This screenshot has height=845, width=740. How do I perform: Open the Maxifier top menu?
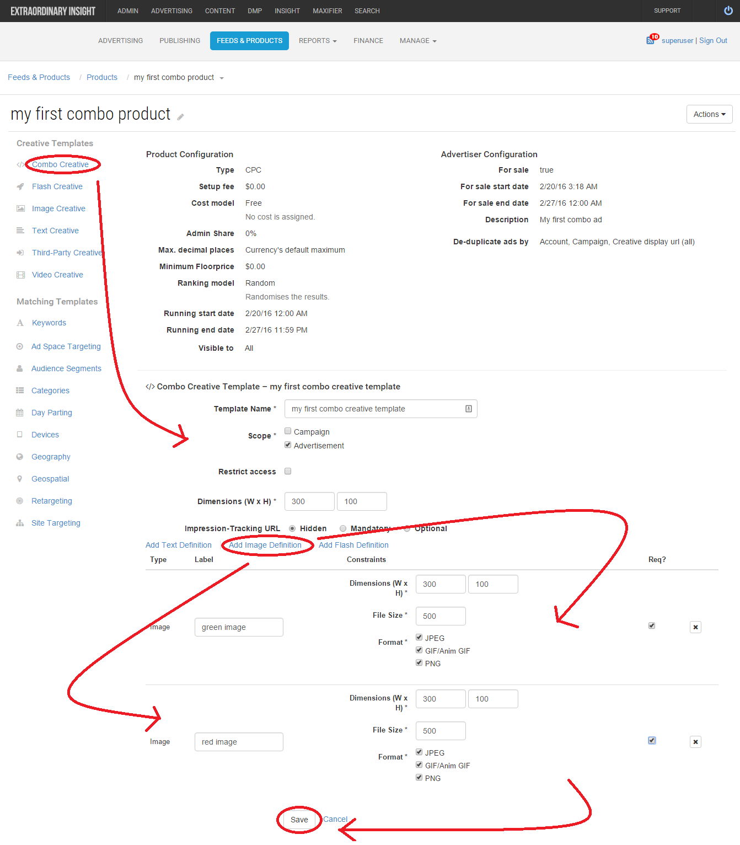pyautogui.click(x=328, y=11)
